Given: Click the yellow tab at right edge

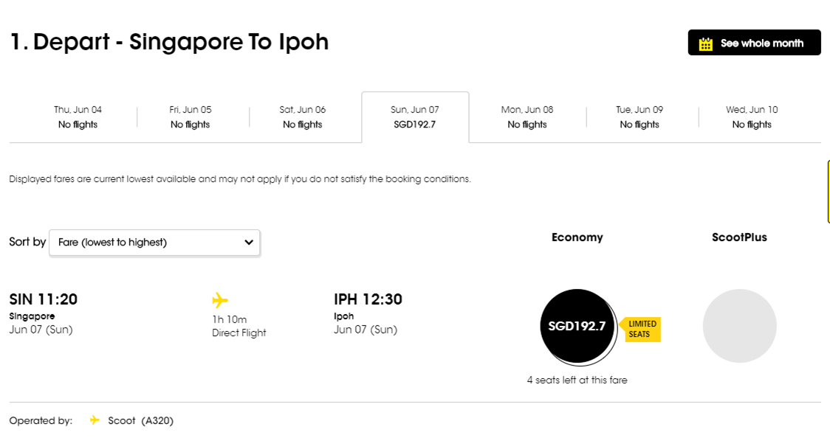Looking at the screenshot, I should click(x=828, y=192).
